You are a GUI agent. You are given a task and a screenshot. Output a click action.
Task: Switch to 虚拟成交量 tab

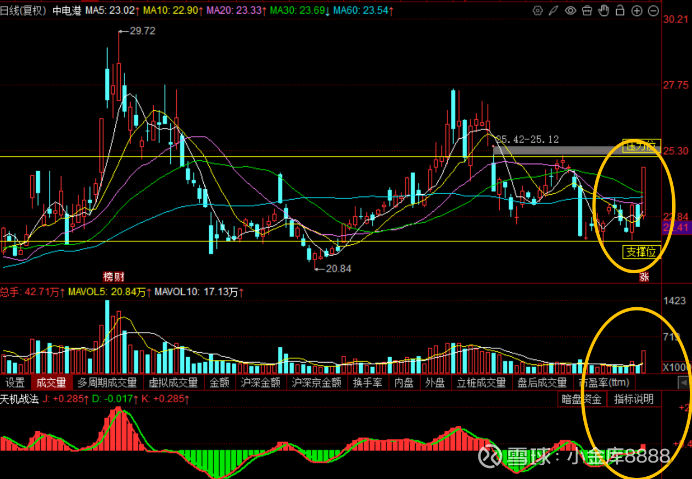pos(174,382)
